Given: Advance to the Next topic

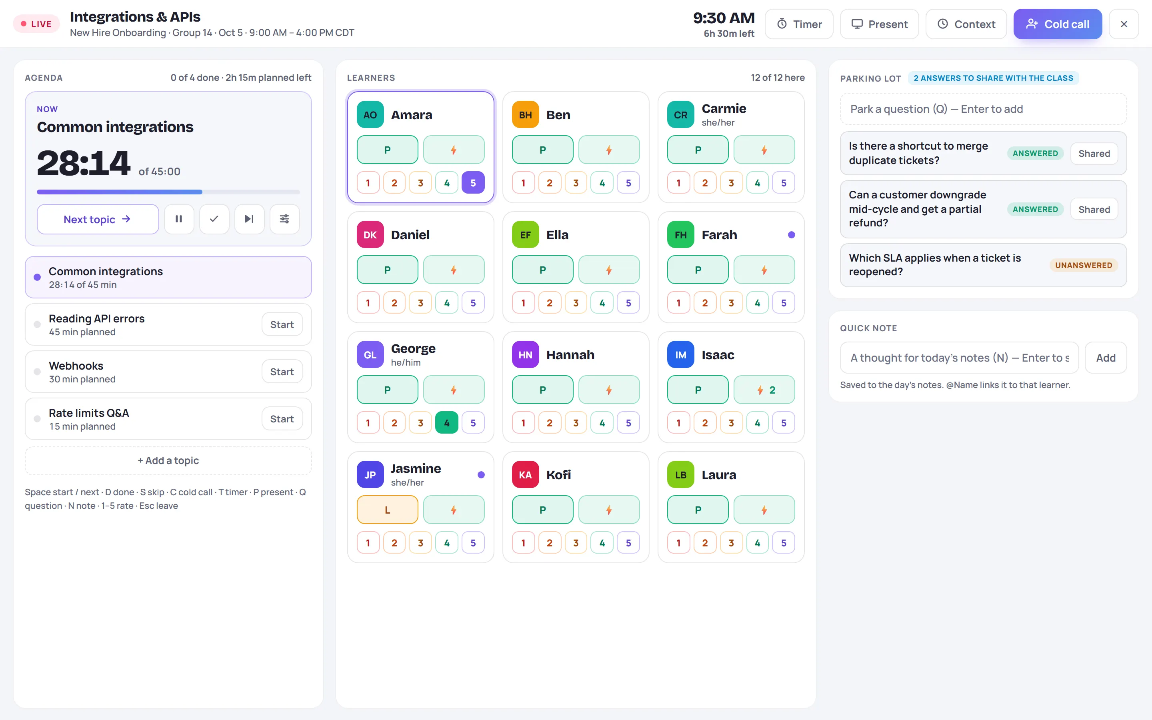Looking at the screenshot, I should [98, 219].
